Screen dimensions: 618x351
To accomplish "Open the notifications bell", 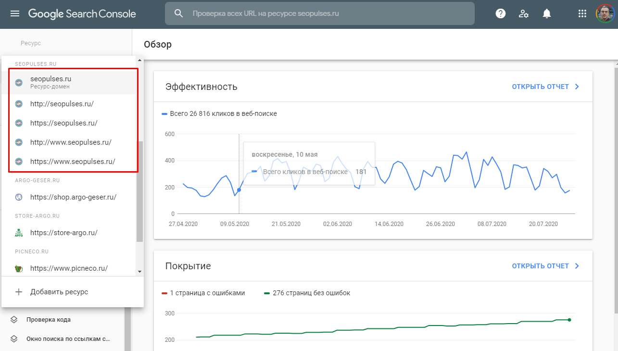I will point(547,14).
